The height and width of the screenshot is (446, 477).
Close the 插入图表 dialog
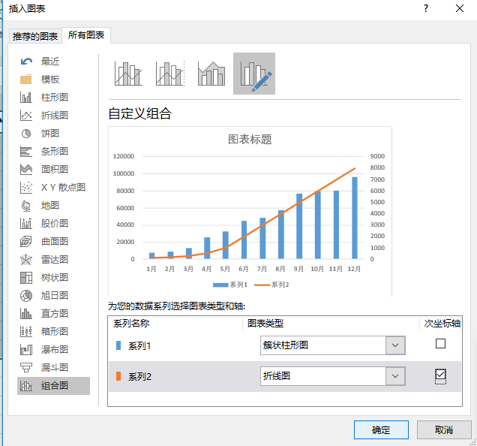coord(460,8)
